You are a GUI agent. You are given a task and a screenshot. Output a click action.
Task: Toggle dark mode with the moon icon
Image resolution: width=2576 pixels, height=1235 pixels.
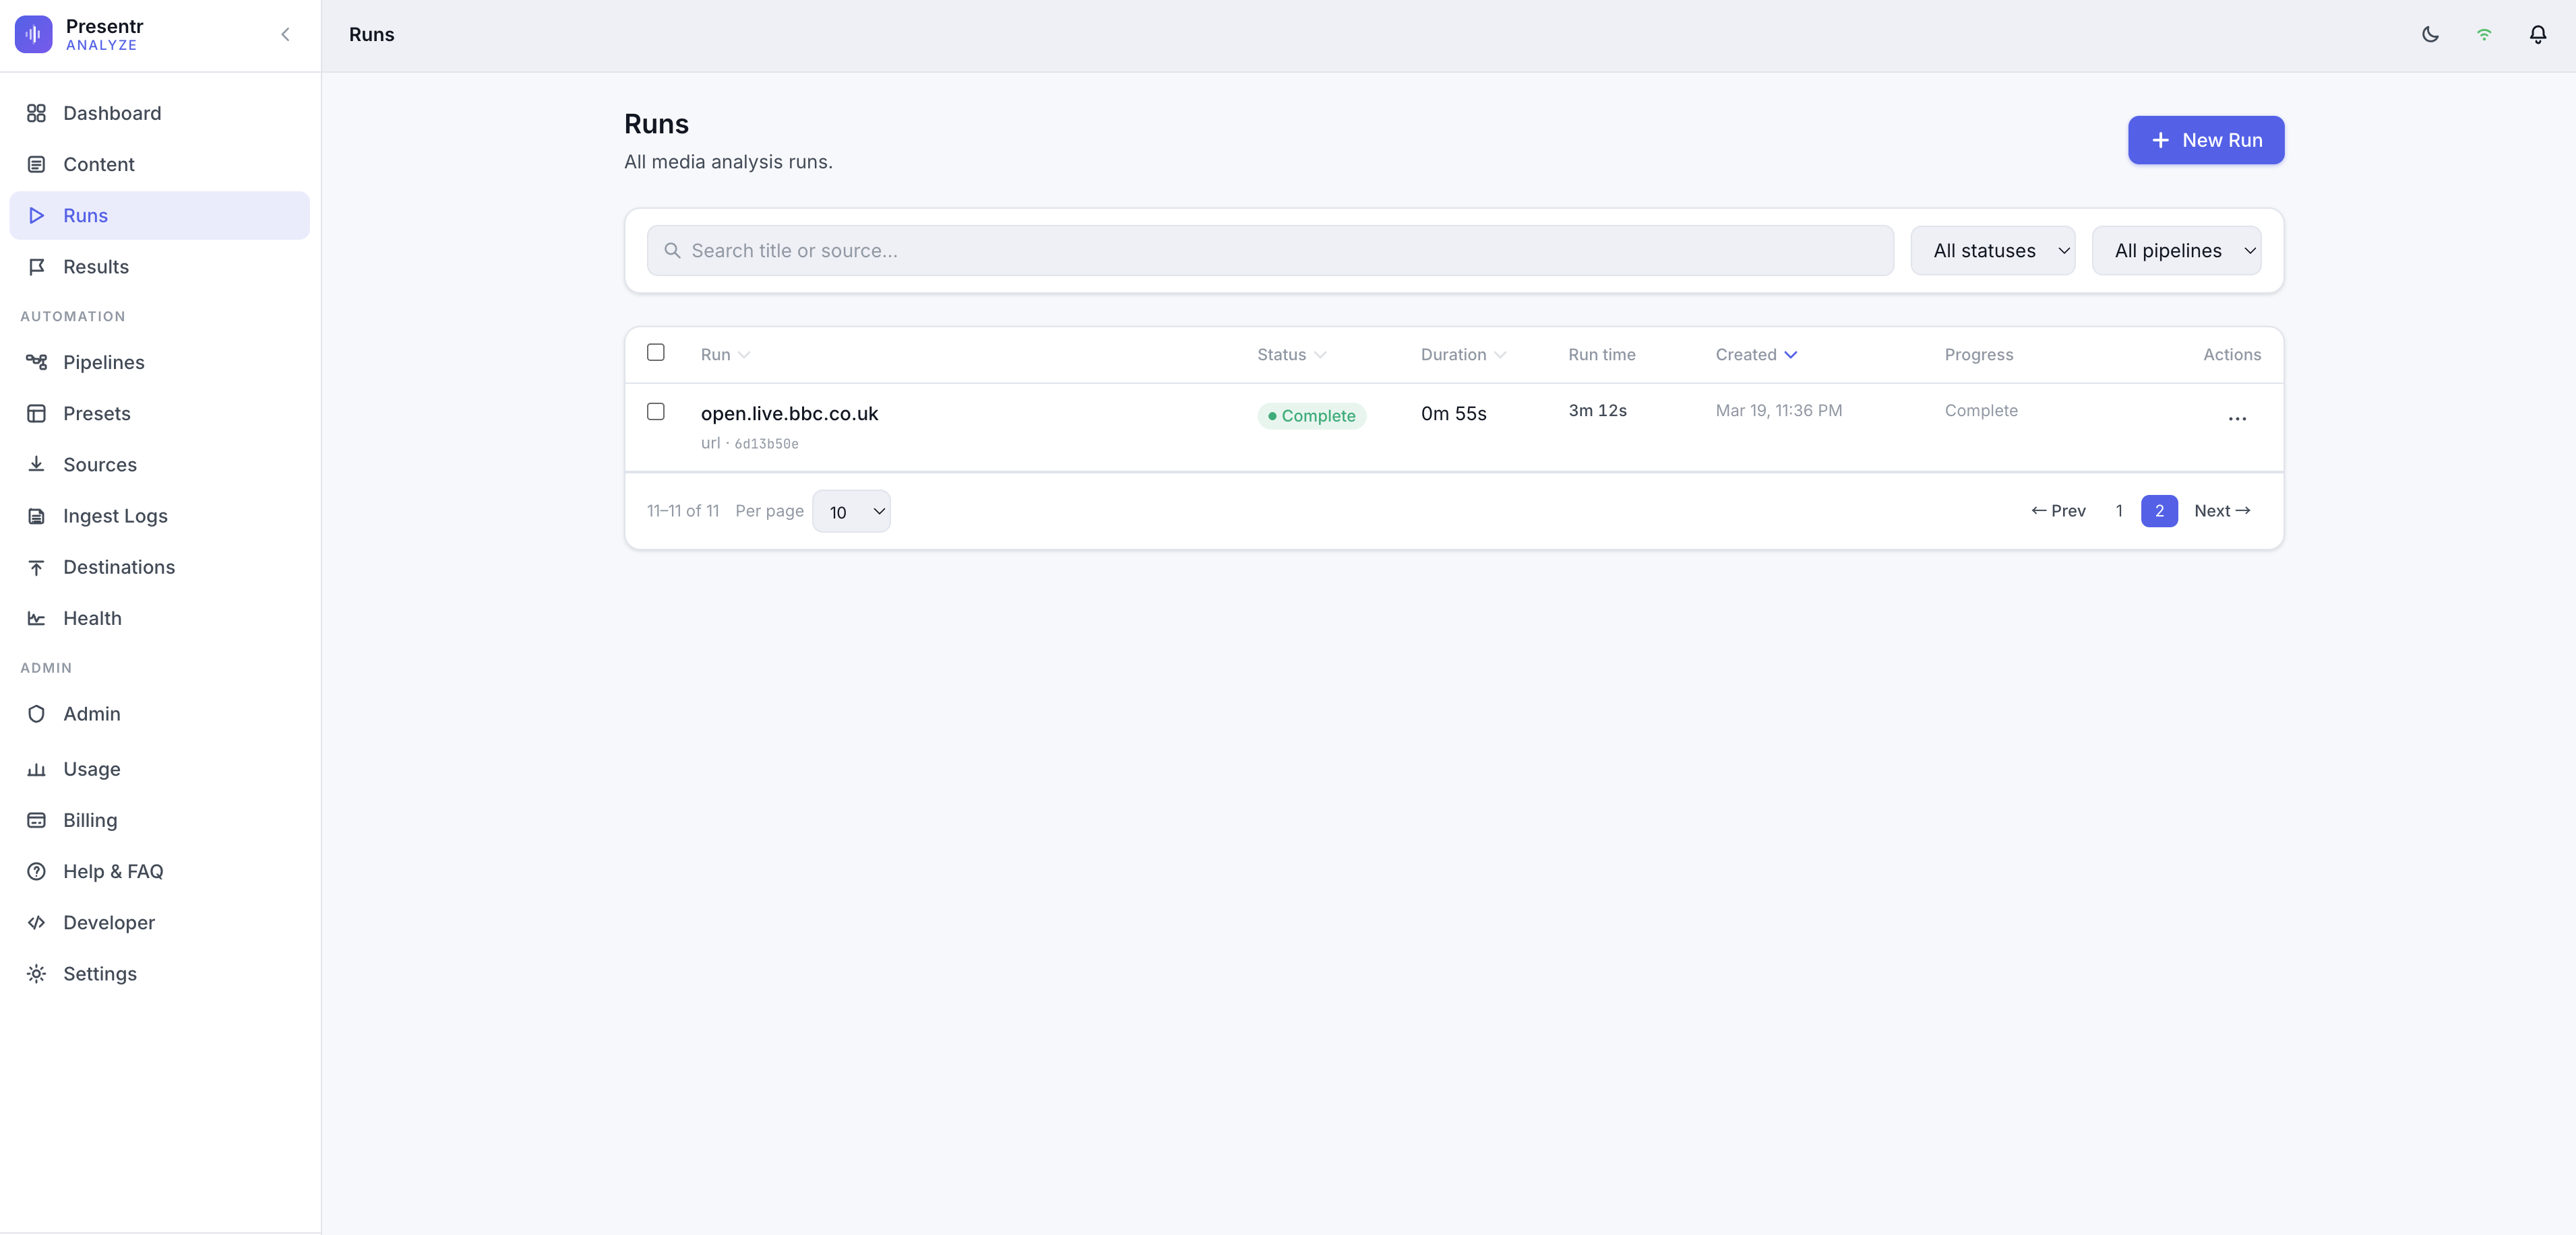(x=2430, y=34)
